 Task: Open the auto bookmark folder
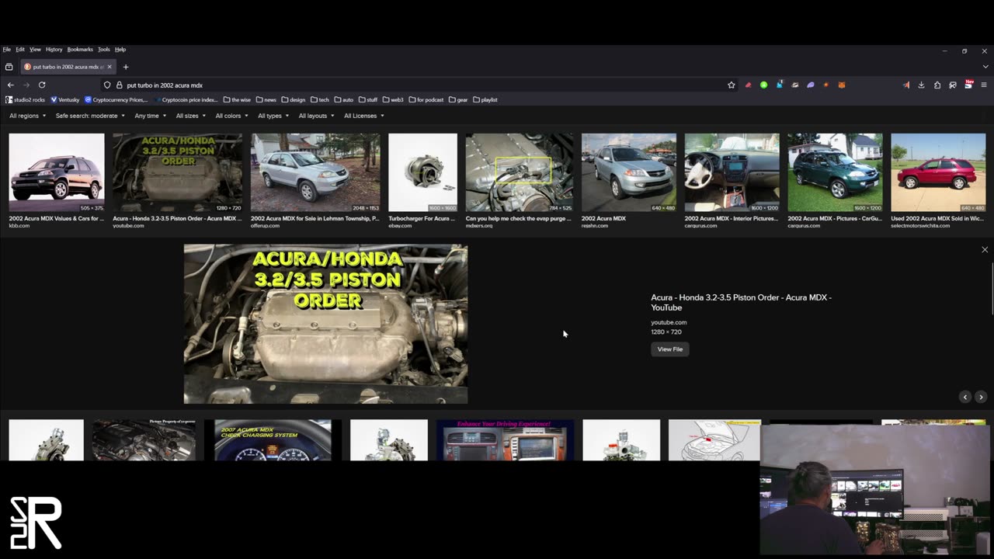344,99
